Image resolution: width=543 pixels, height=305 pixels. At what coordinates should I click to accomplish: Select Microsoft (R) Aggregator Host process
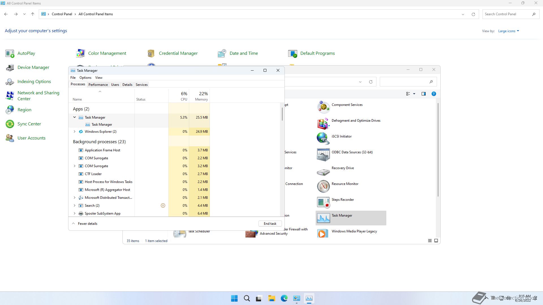pos(139,190)
